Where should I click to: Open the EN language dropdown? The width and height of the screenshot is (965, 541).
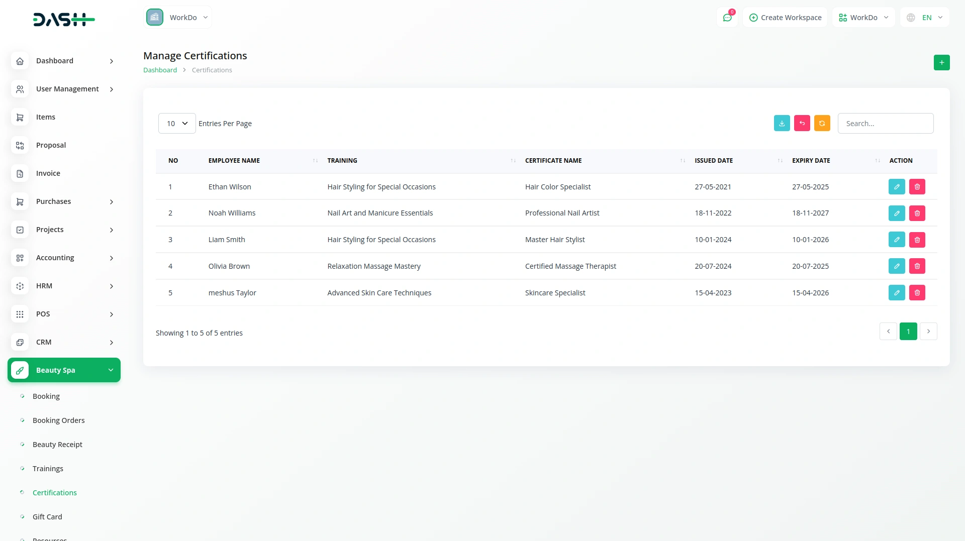coord(925,18)
